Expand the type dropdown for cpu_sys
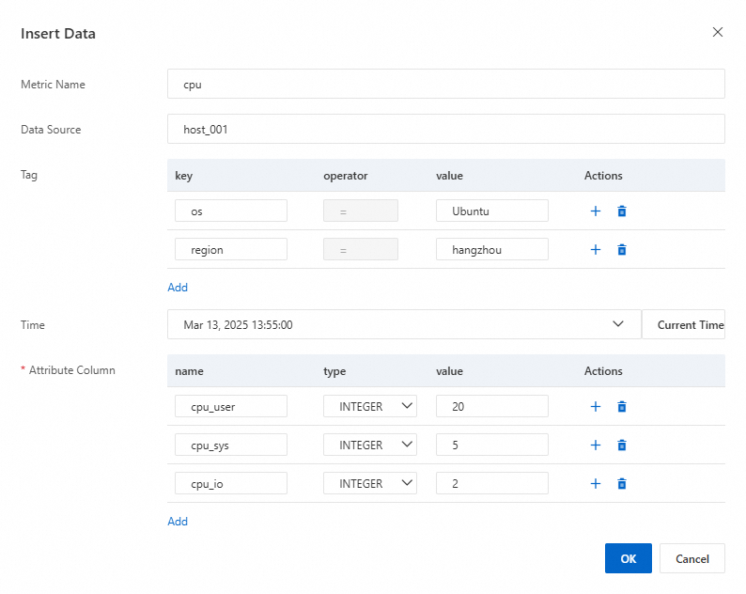Image resolution: width=746 pixels, height=594 pixels. (370, 445)
